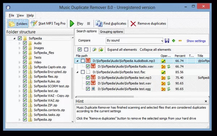The image size is (217, 136).
Task: Click Find duplicates toolbar button
Action: coord(111,23)
